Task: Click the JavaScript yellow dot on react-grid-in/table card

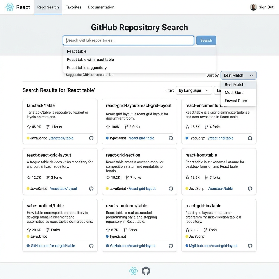Action: (187, 236)
